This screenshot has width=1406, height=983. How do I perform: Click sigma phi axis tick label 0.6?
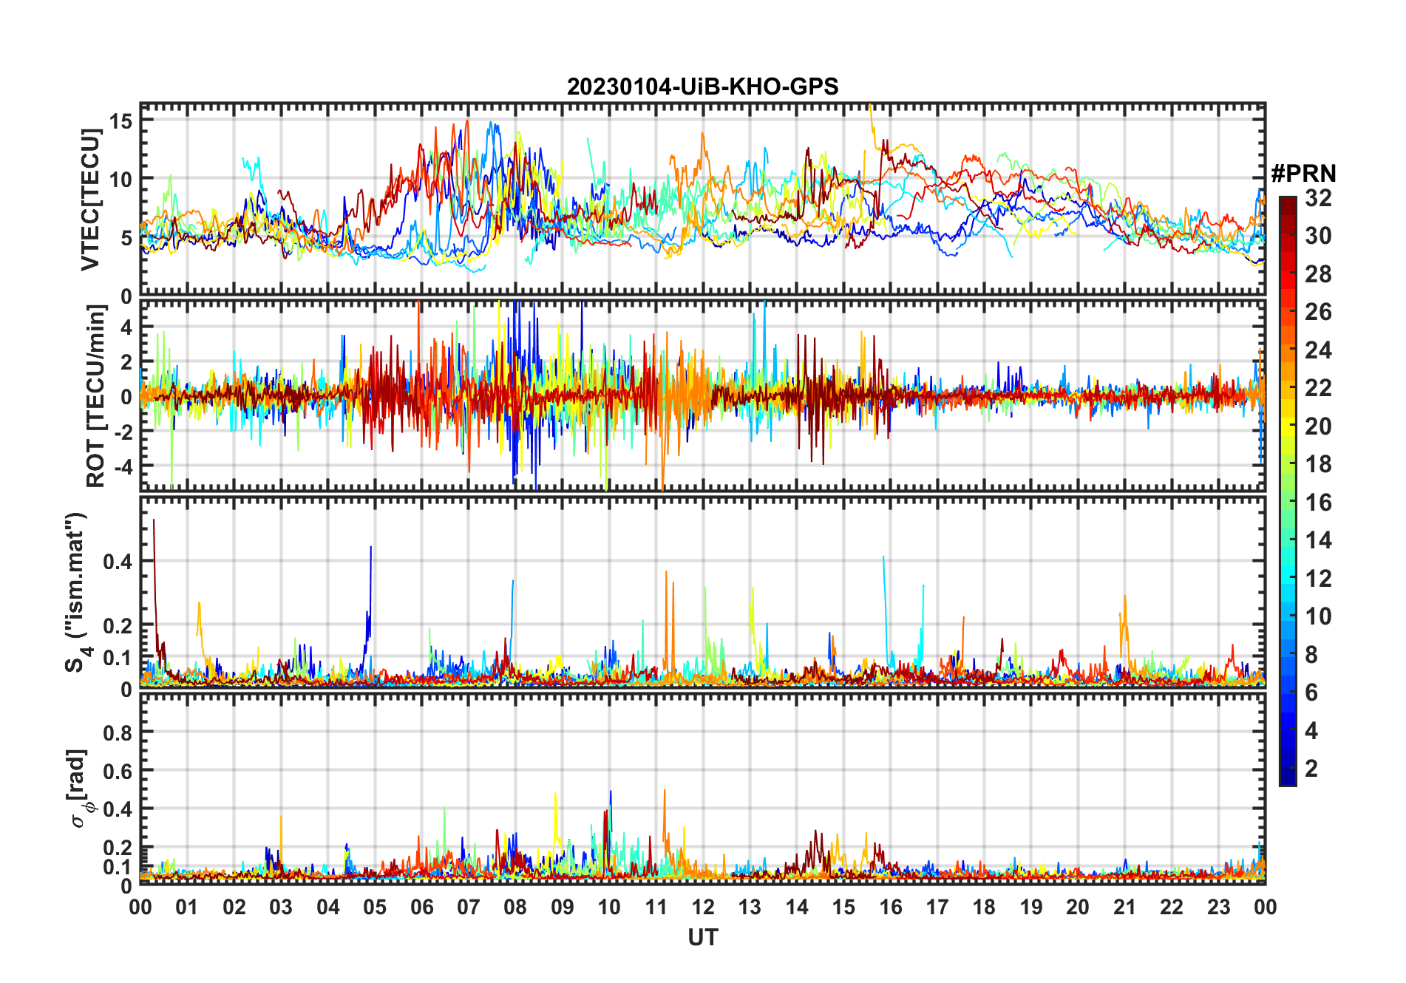[118, 772]
